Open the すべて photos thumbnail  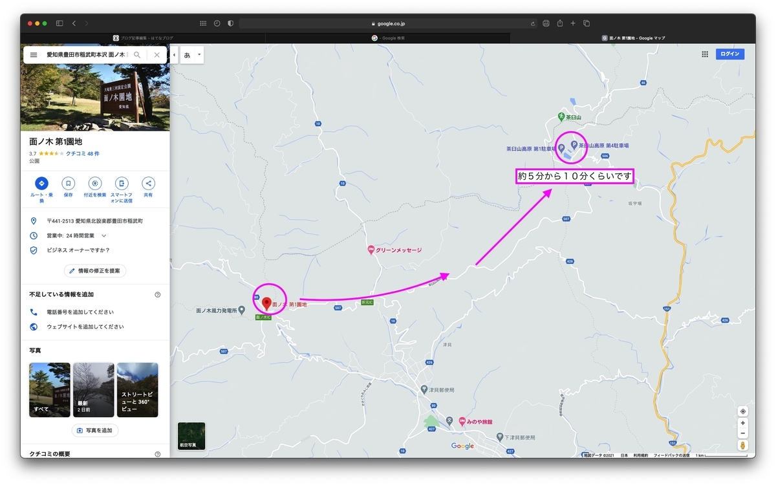click(x=50, y=390)
